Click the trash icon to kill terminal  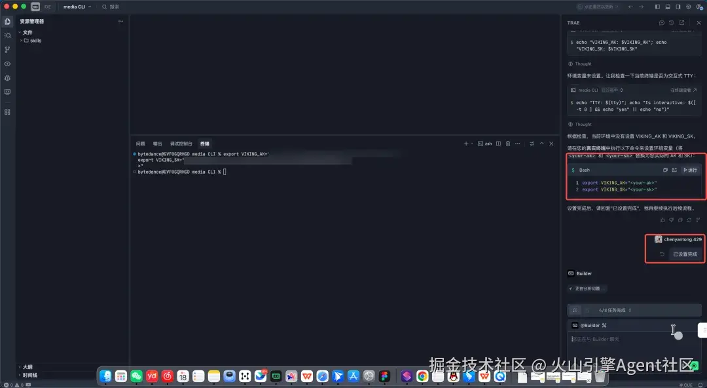coord(508,144)
